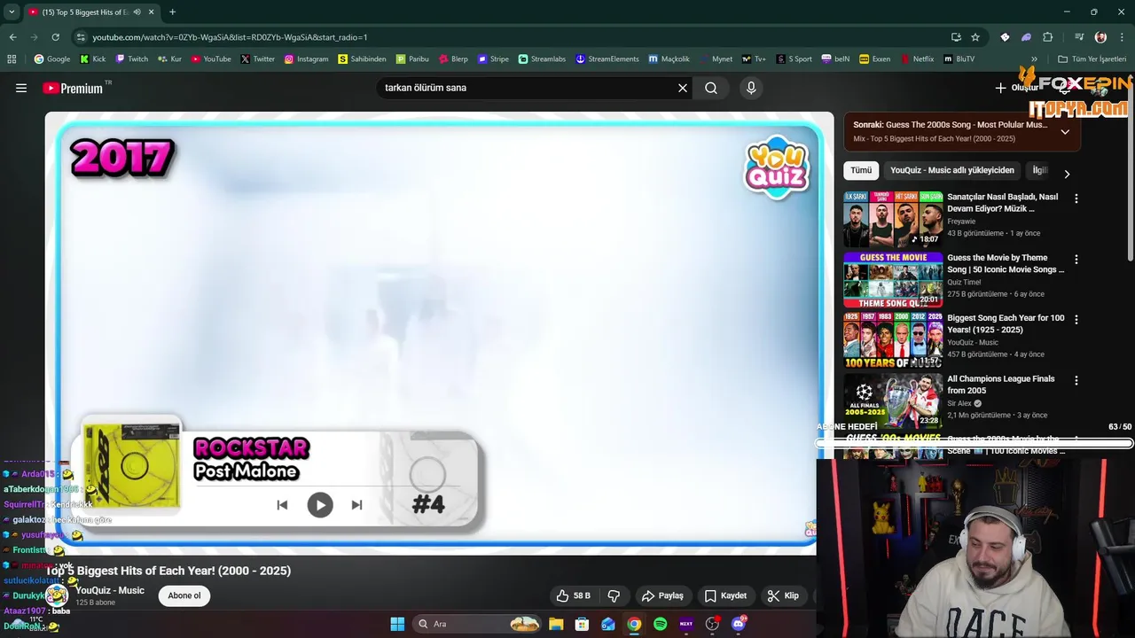This screenshot has width=1135, height=638.
Task: Select 'YouQuiz - Music adlı yükleyiciden' chip
Action: click(951, 170)
